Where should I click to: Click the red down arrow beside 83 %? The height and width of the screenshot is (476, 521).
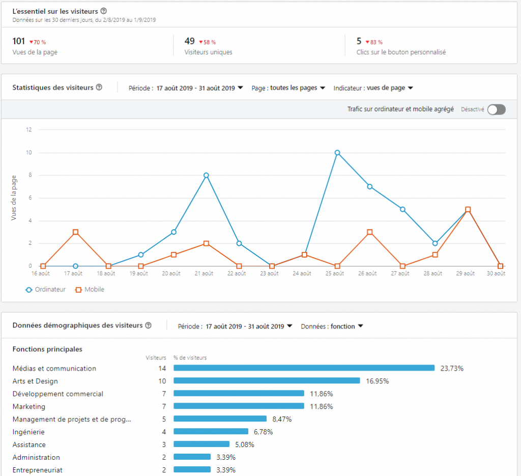tap(367, 42)
